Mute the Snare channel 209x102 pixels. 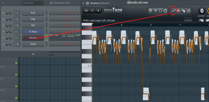(3, 44)
